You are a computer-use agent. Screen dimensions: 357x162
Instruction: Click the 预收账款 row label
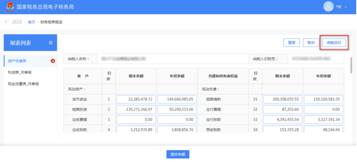coord(214,130)
